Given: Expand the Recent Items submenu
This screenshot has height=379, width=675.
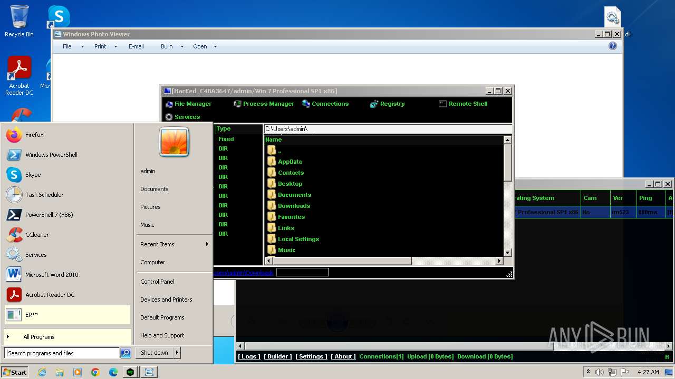Looking at the screenshot, I should click(174, 244).
